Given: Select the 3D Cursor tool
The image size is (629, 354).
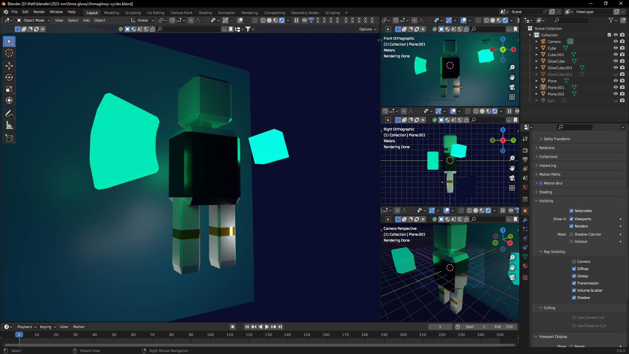Looking at the screenshot, I should click(x=9, y=53).
